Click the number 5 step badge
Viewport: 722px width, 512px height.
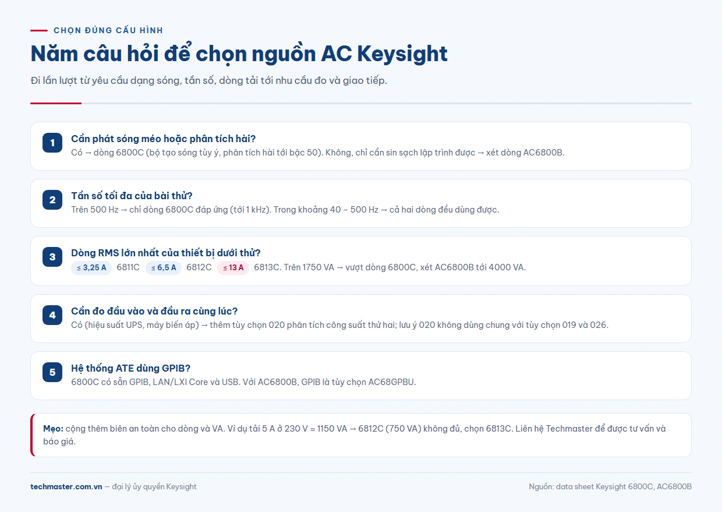(52, 372)
